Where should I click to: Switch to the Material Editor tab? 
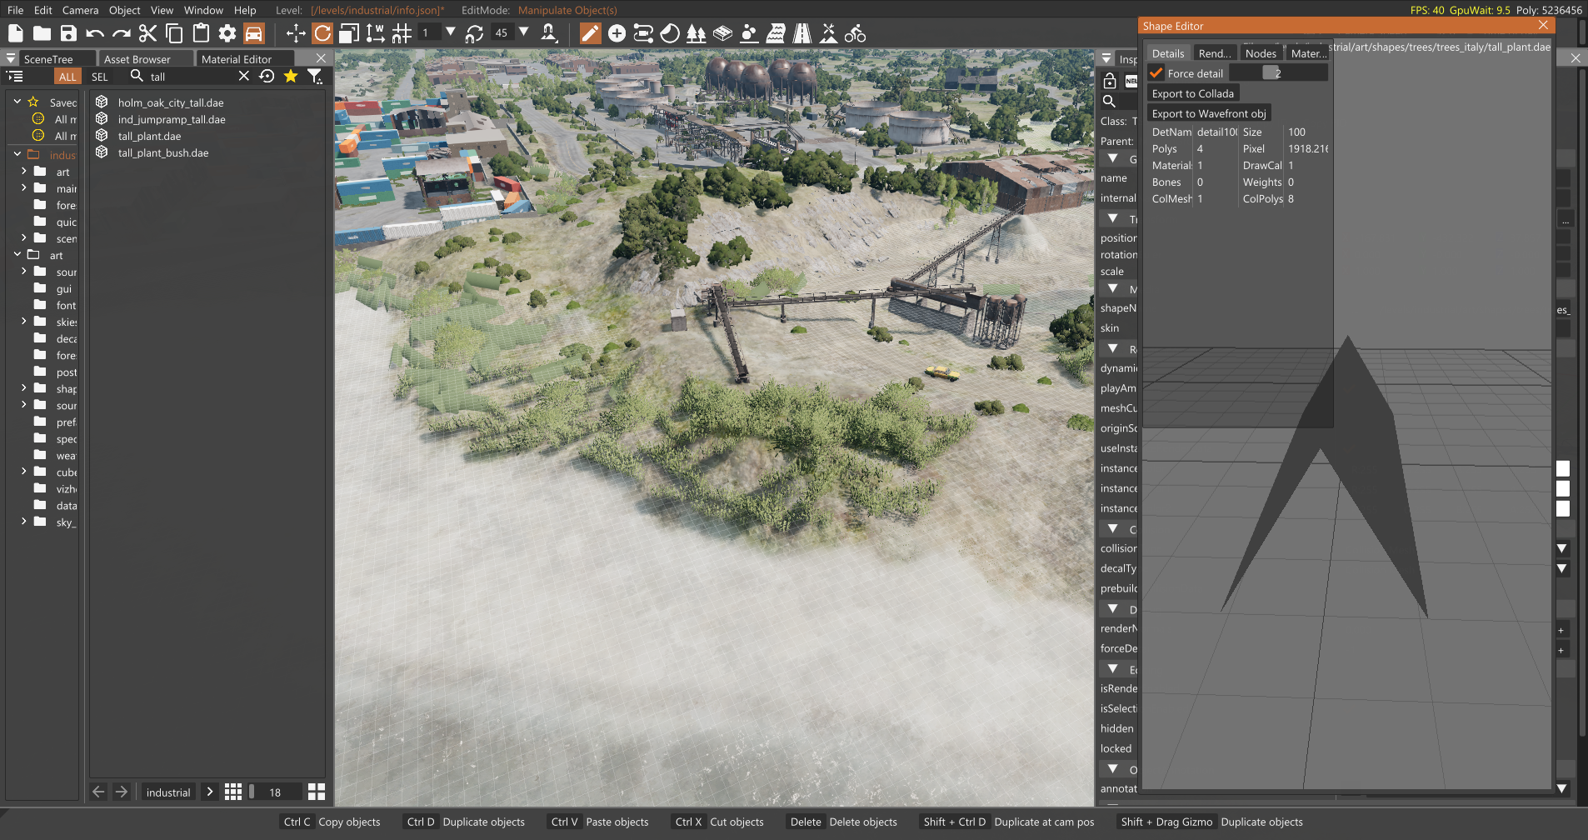(x=237, y=59)
